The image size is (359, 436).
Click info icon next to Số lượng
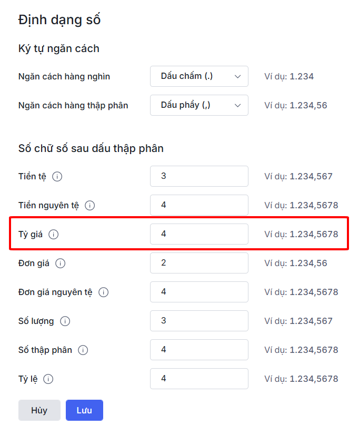click(65, 321)
